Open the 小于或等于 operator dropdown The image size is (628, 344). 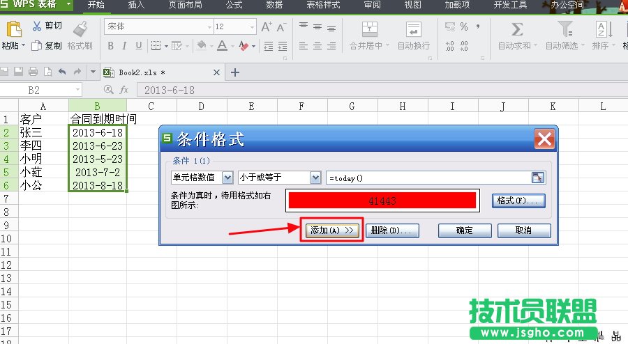click(x=315, y=178)
